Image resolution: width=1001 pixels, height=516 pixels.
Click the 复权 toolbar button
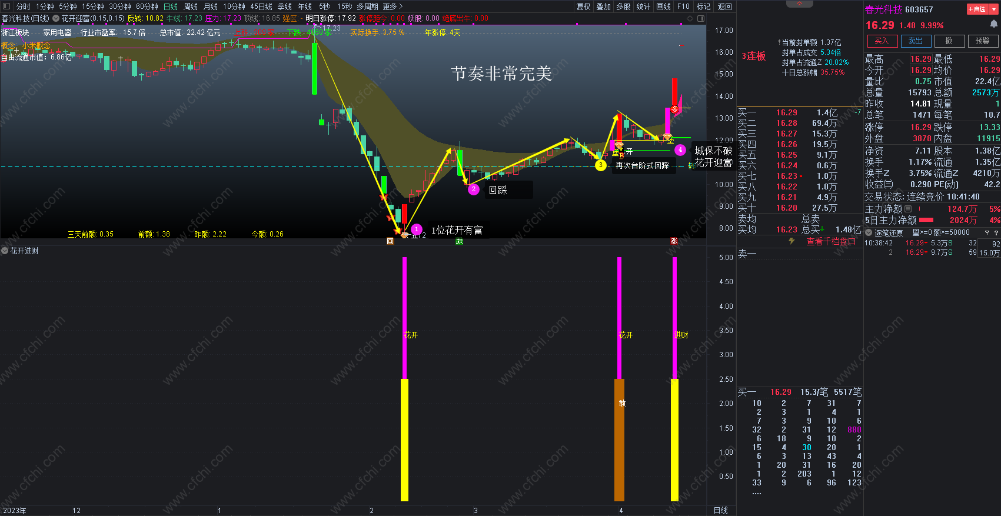[x=583, y=6]
